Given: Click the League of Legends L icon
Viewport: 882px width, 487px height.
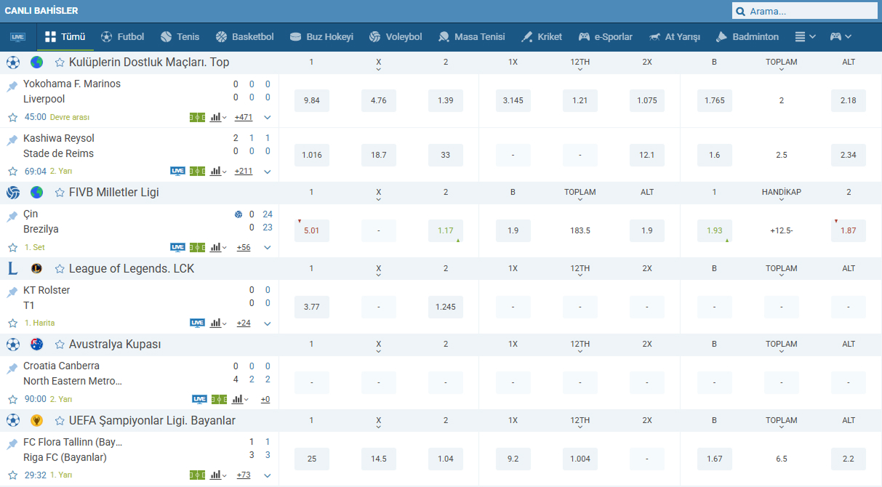Looking at the screenshot, I should tap(13, 268).
